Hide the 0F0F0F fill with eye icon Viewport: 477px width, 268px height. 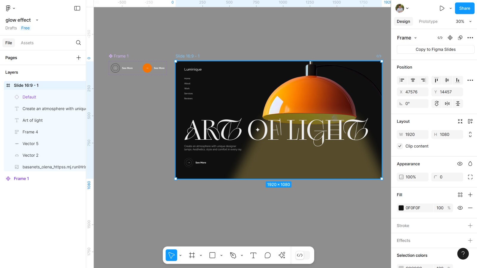(460, 208)
